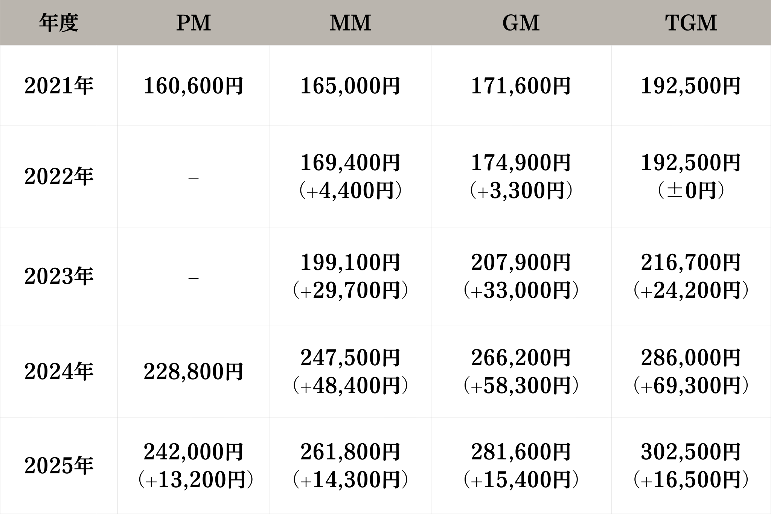The width and height of the screenshot is (771, 514).
Task: Select the PM column header
Action: tap(193, 23)
